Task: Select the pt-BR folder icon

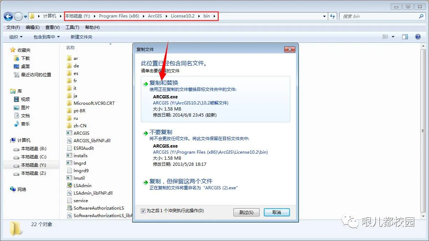Action: 69,111
